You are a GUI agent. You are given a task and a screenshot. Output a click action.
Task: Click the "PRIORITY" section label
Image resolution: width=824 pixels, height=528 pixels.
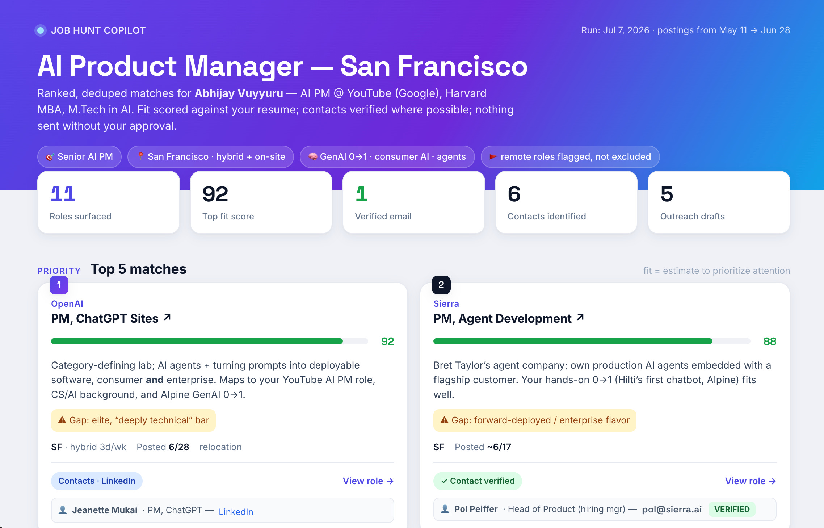coord(59,271)
